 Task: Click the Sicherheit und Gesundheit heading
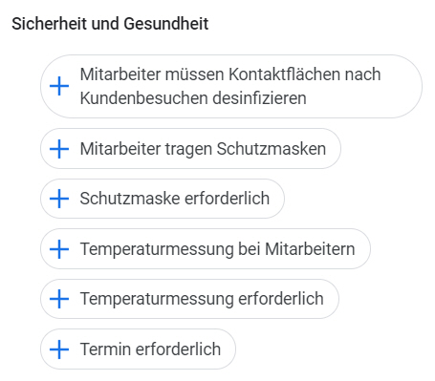(110, 24)
